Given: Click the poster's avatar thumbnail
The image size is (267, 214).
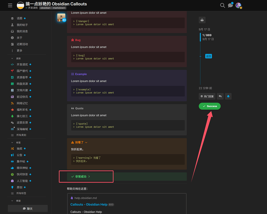Looking at the screenshot, I should [x=61, y=17].
